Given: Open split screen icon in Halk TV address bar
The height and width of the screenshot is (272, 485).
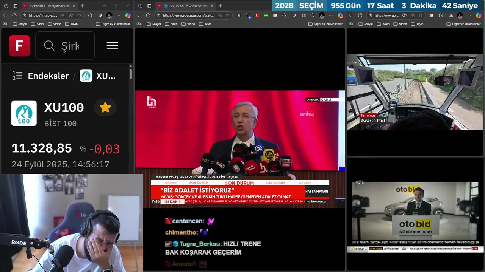Looking at the screenshot, I should coord(219,15).
